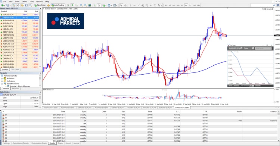Open the Periods clock toolbar icon
280x146 pixels.
(109, 5)
